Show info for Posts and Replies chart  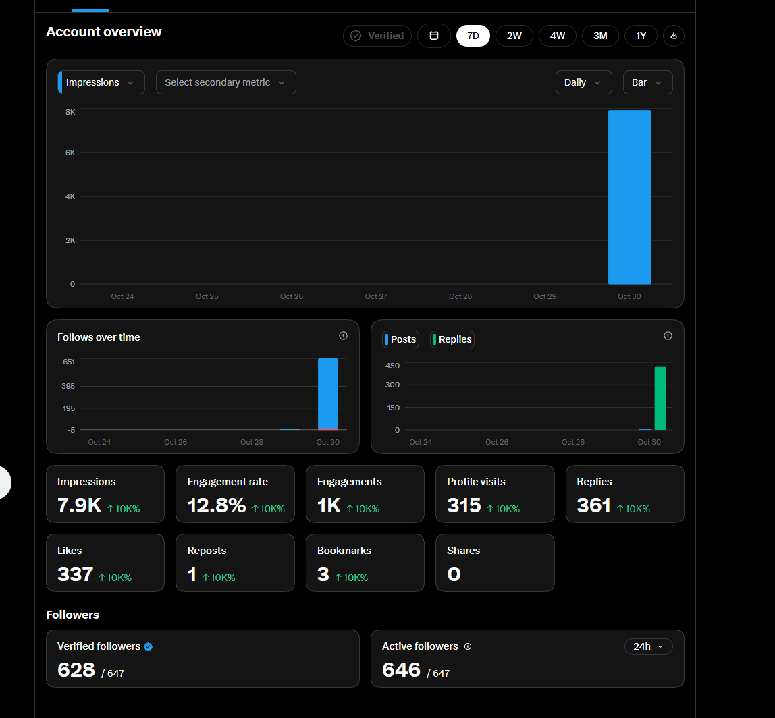tap(668, 336)
